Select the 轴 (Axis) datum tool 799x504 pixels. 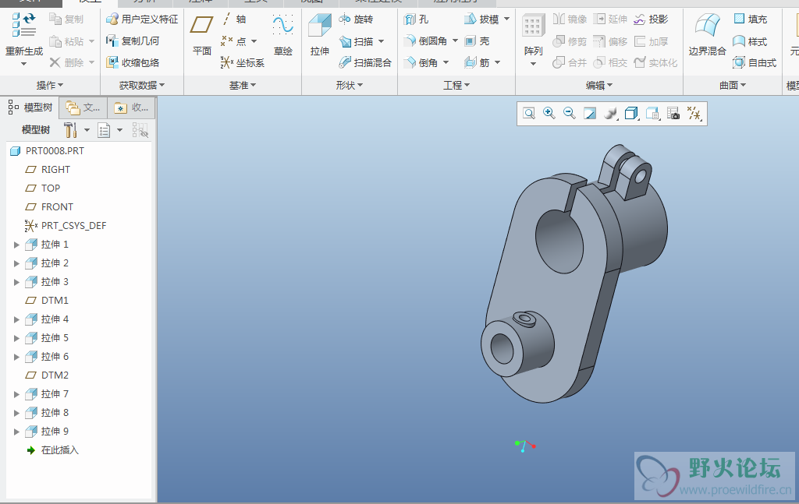pos(234,19)
